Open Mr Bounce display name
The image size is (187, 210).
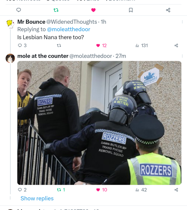[x=31, y=22]
